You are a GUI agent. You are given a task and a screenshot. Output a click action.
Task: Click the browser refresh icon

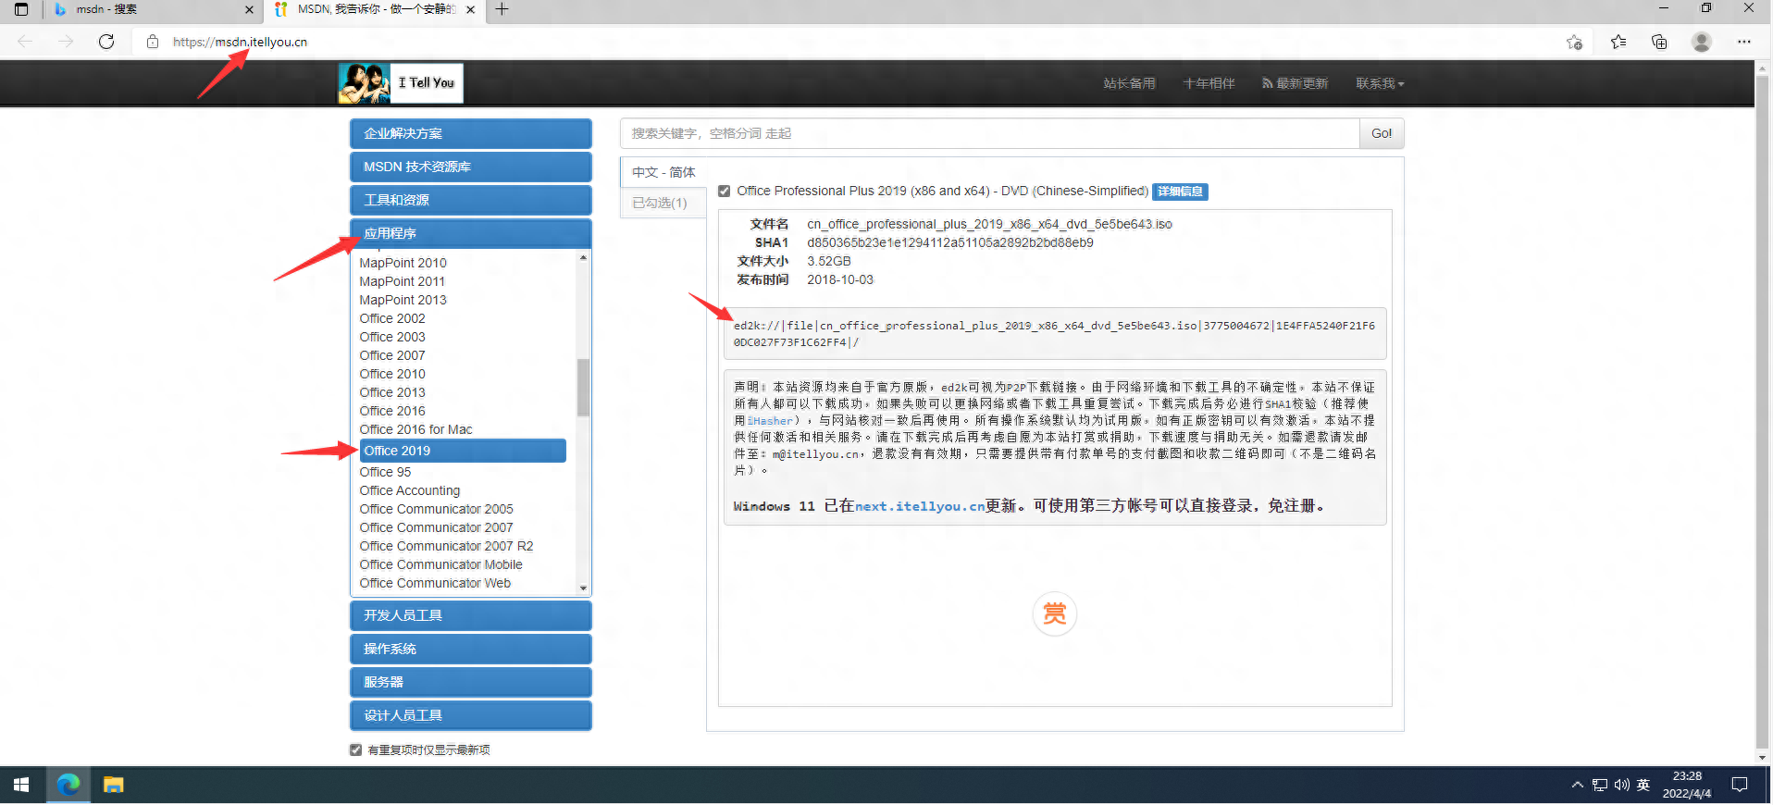(106, 42)
